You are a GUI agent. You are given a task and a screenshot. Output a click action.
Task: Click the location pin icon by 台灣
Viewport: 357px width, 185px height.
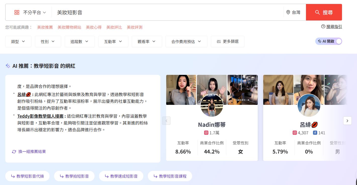pyautogui.click(x=288, y=12)
